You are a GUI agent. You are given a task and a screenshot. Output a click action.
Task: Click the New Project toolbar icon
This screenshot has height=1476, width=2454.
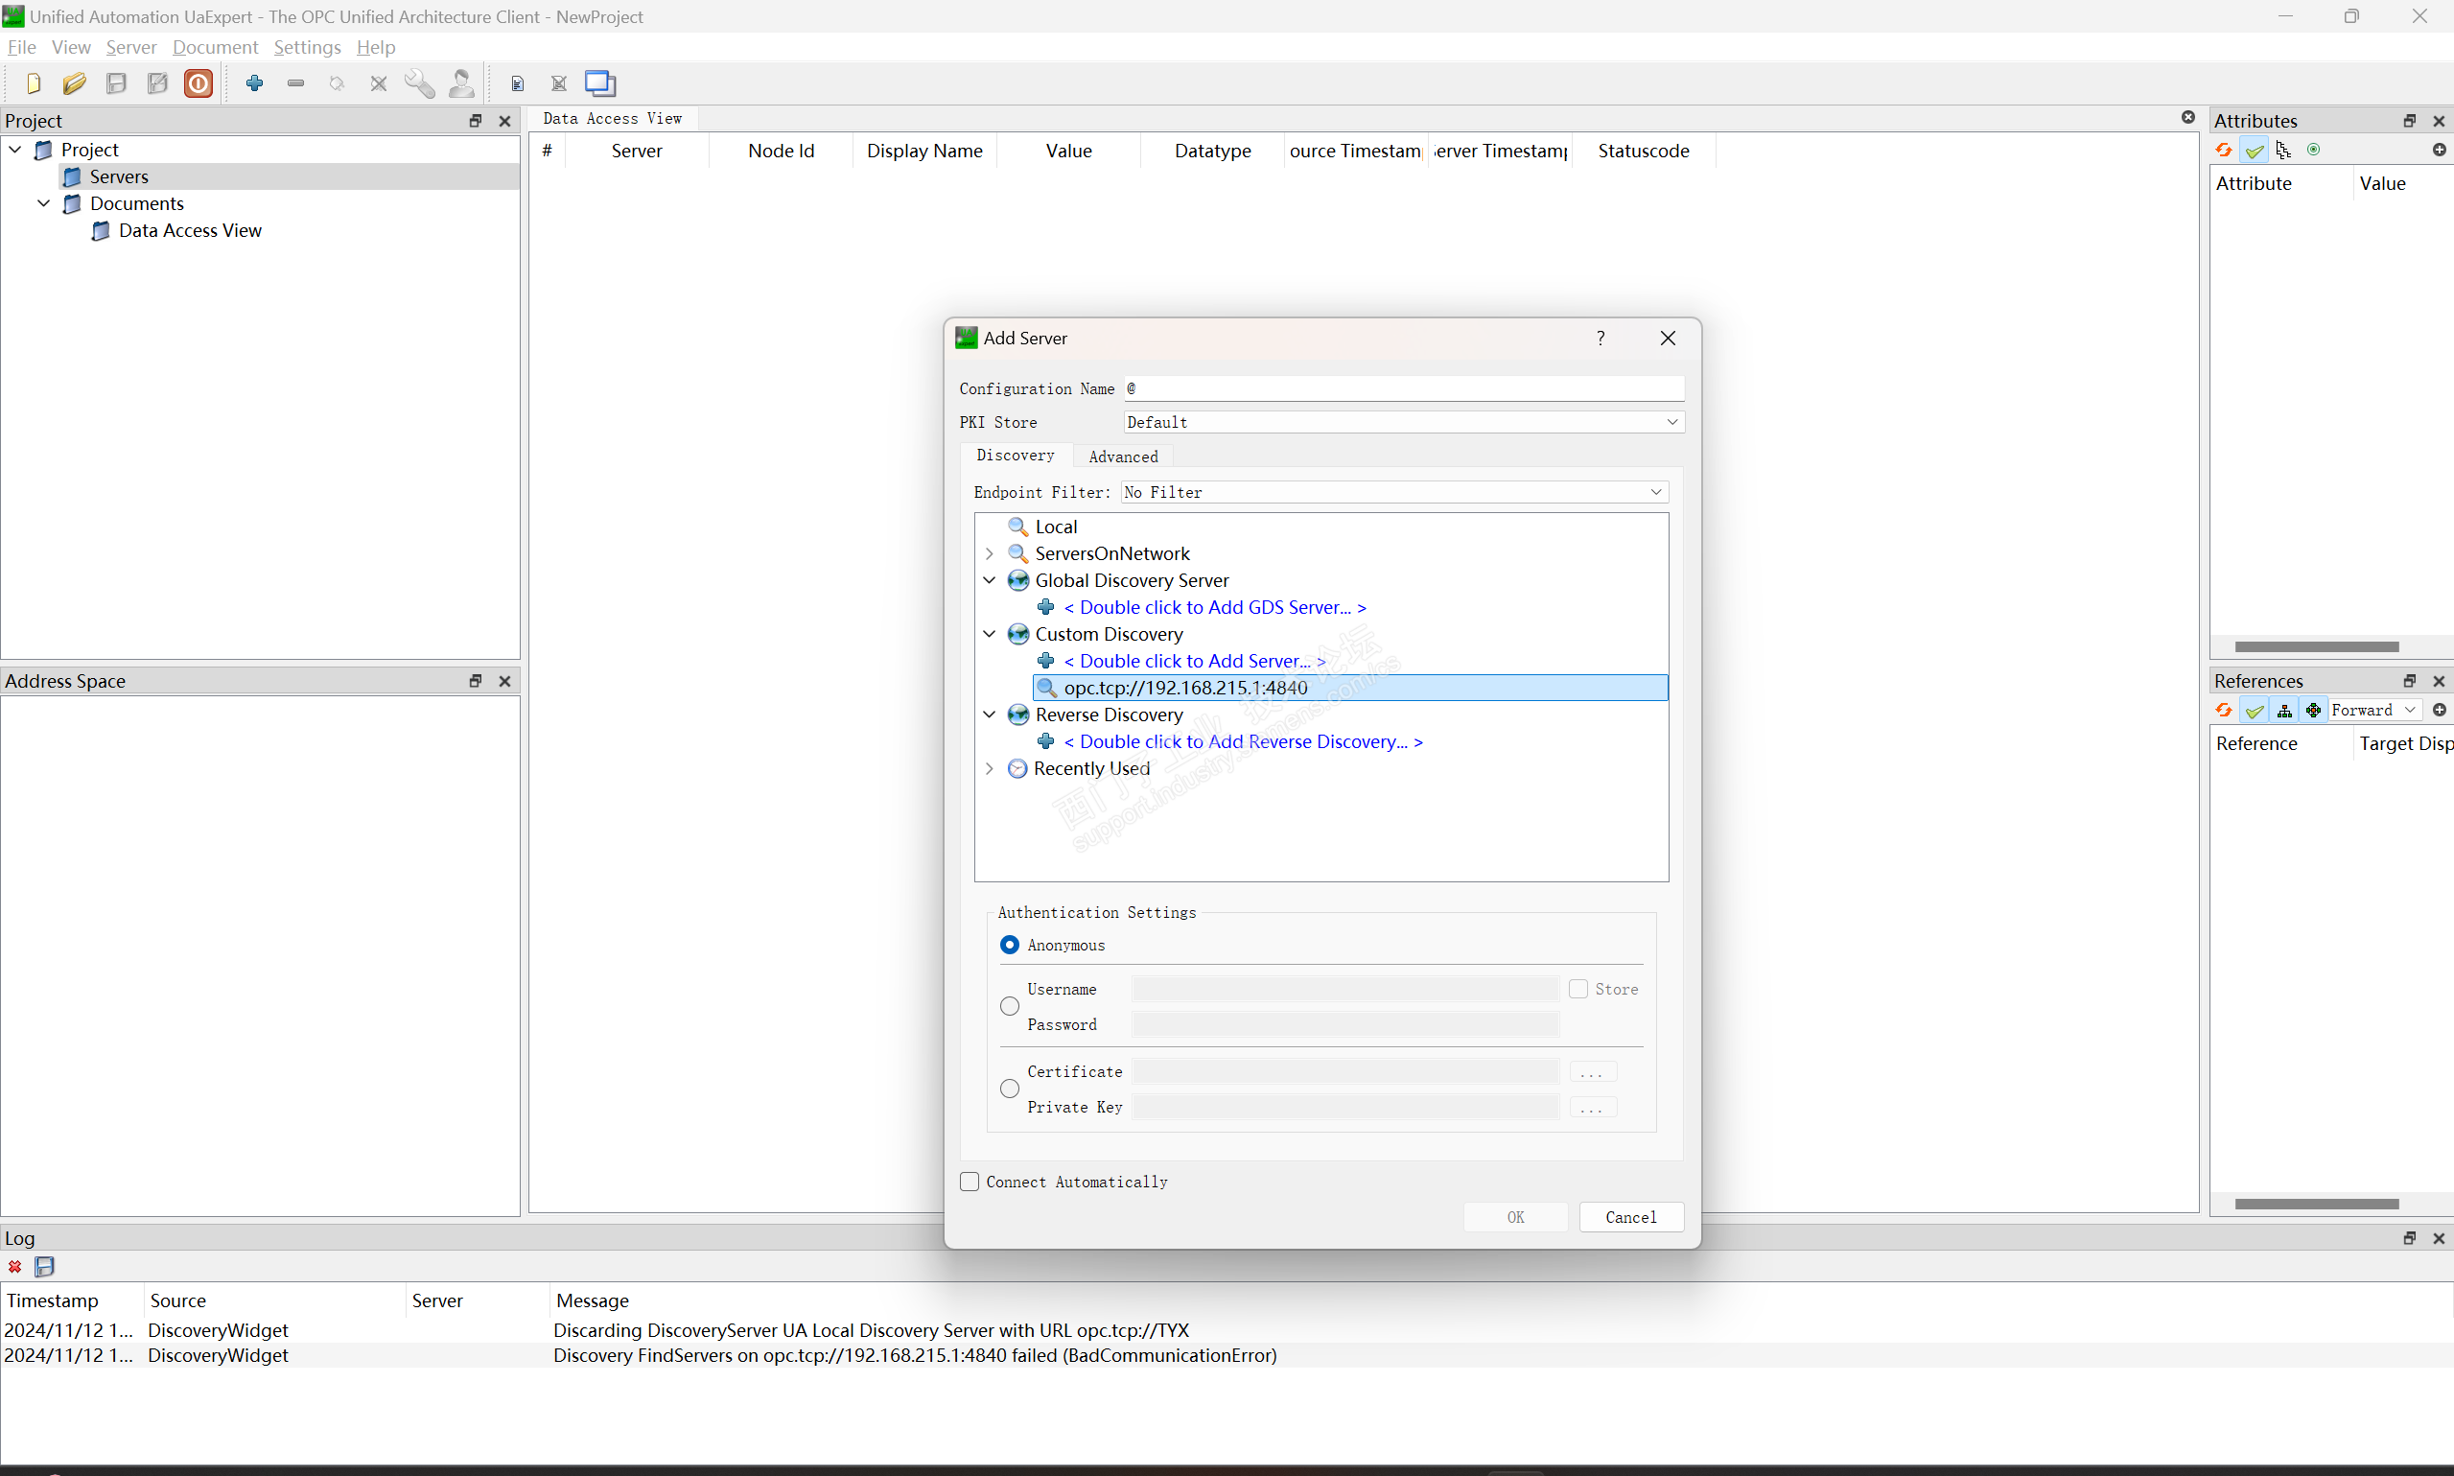click(33, 83)
